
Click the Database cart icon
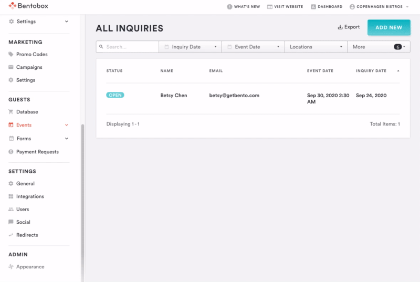tap(10, 112)
